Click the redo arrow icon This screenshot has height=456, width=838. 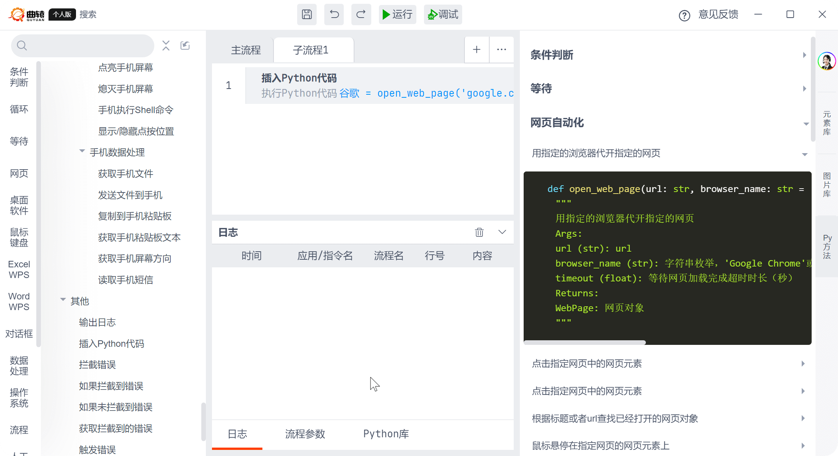(361, 15)
